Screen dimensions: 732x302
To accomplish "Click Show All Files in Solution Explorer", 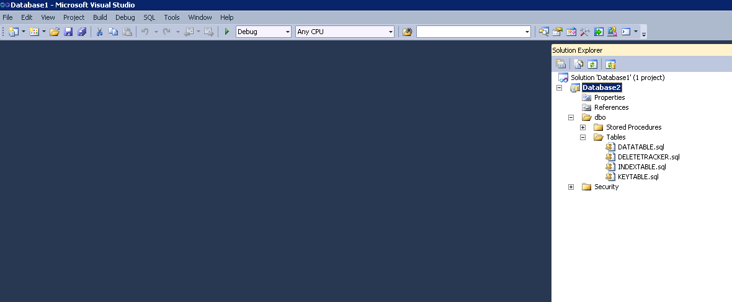I will coord(579,64).
